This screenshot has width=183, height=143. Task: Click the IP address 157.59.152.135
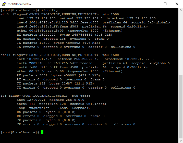pos(41,18)
